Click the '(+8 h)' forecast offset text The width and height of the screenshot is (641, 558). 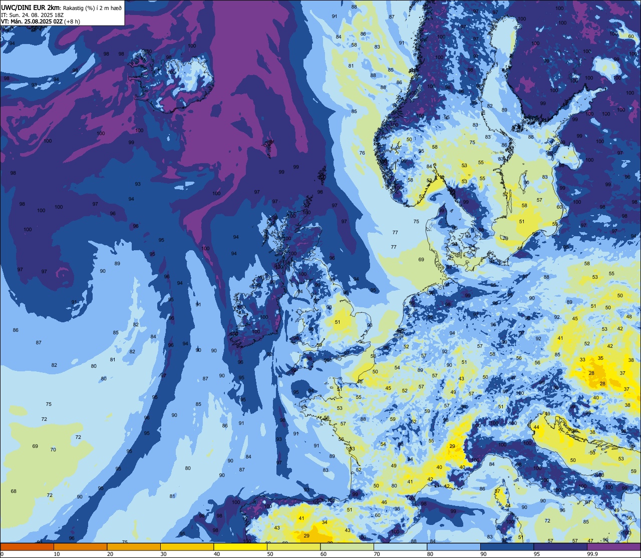coord(73,22)
